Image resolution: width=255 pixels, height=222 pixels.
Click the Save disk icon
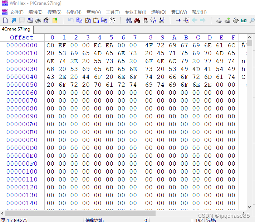[x=21, y=20]
